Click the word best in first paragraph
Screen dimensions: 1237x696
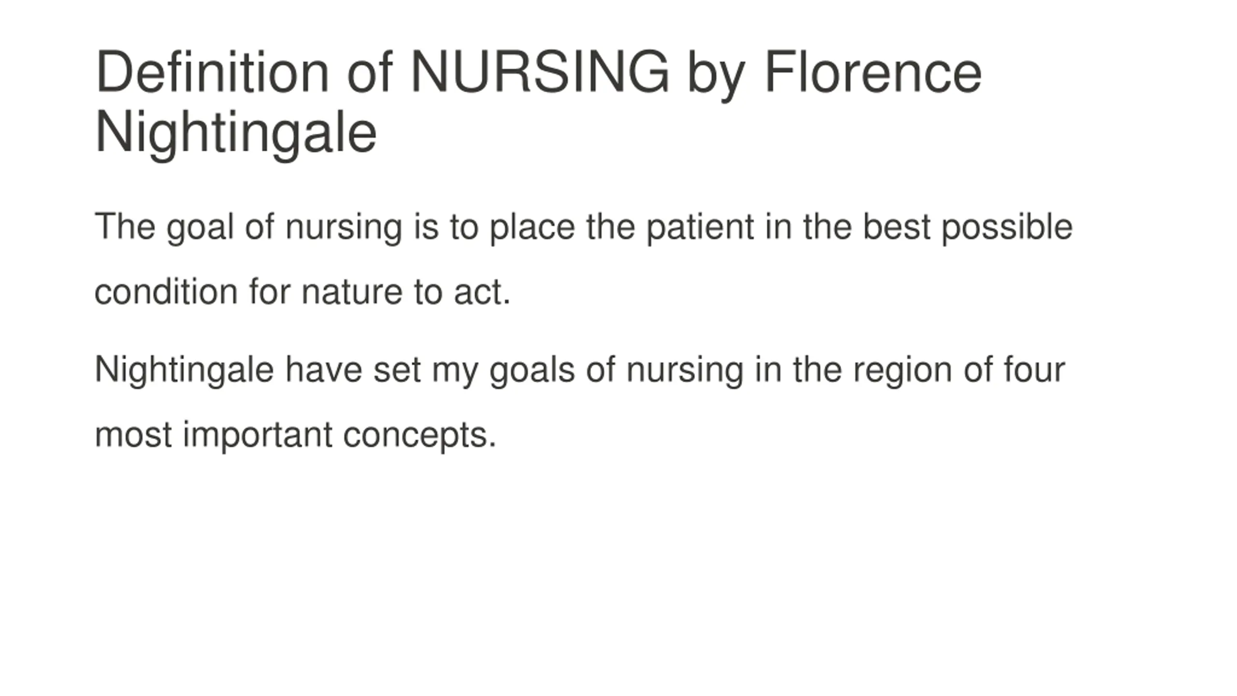[x=897, y=227]
